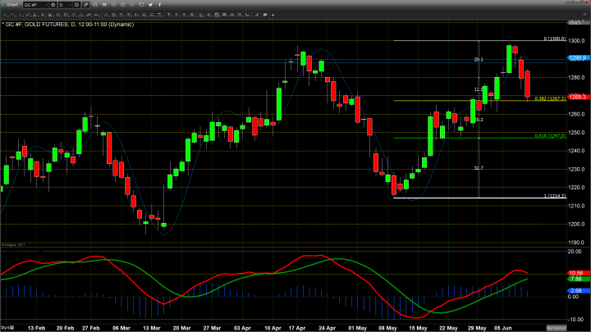
Task: Click the green 7.88 indicator value
Action: coord(578,279)
